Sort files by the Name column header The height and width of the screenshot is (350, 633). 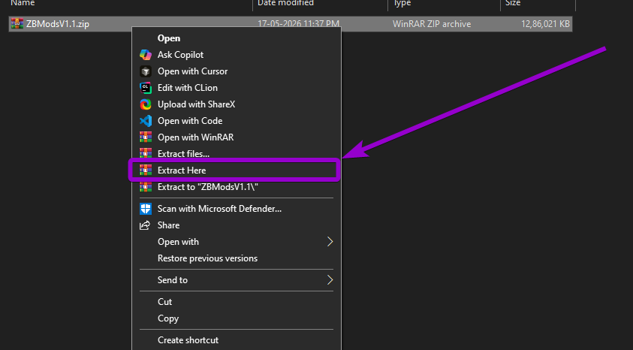pyautogui.click(x=23, y=3)
